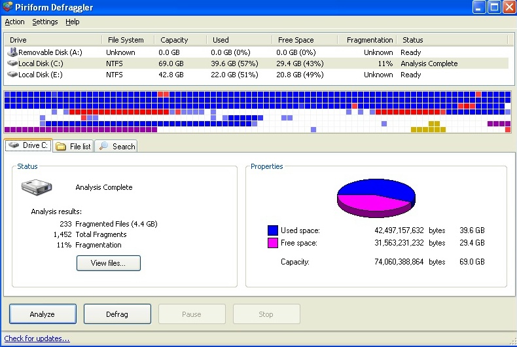This screenshot has height=347, width=517.
Task: Minimize the Piriform Defraggler window
Action: point(479,7)
